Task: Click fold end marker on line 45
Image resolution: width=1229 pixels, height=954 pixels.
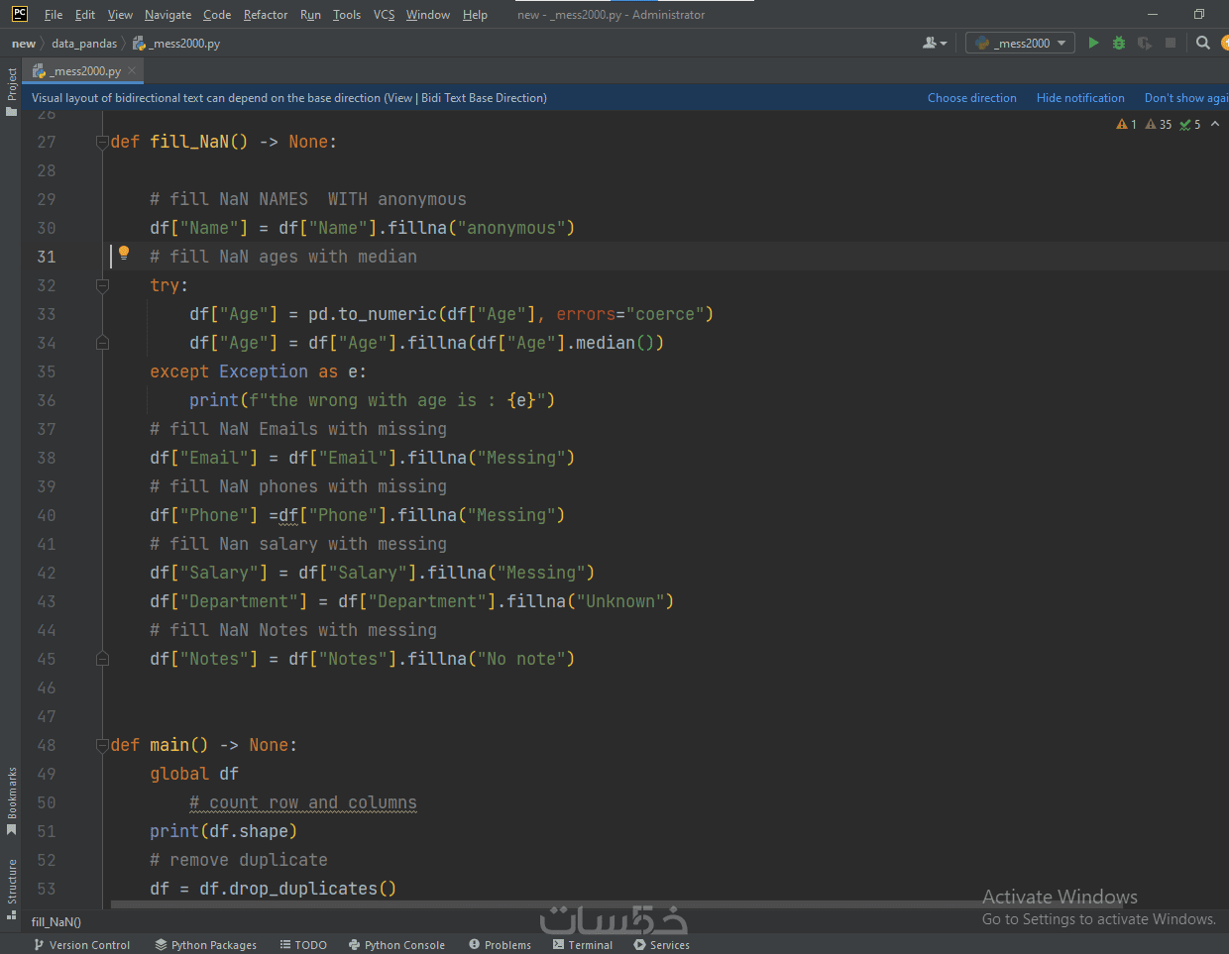Action: [x=102, y=659]
